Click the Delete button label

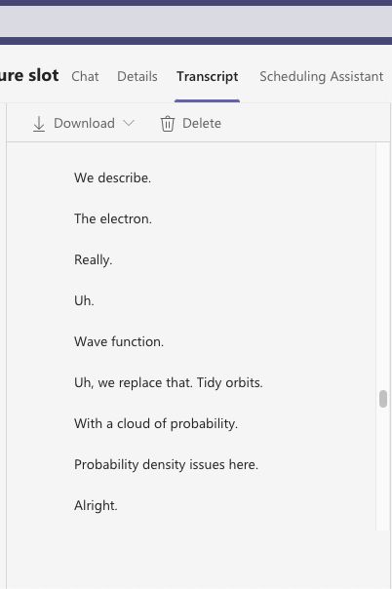click(x=202, y=123)
